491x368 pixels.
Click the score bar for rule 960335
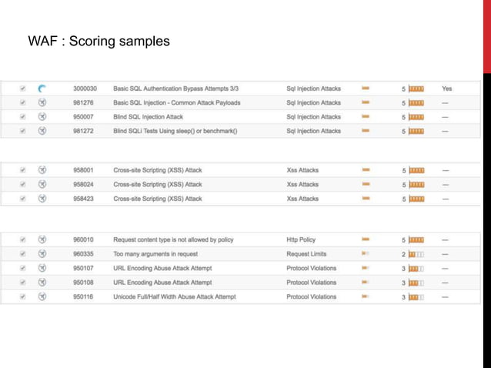tap(416, 253)
